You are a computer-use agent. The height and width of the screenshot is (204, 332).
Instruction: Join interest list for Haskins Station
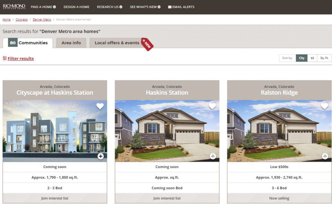point(167,198)
